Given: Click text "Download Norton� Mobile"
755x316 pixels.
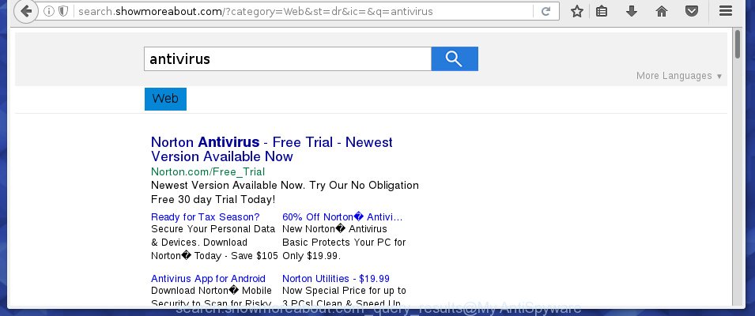Looking at the screenshot, I should click(x=211, y=291).
